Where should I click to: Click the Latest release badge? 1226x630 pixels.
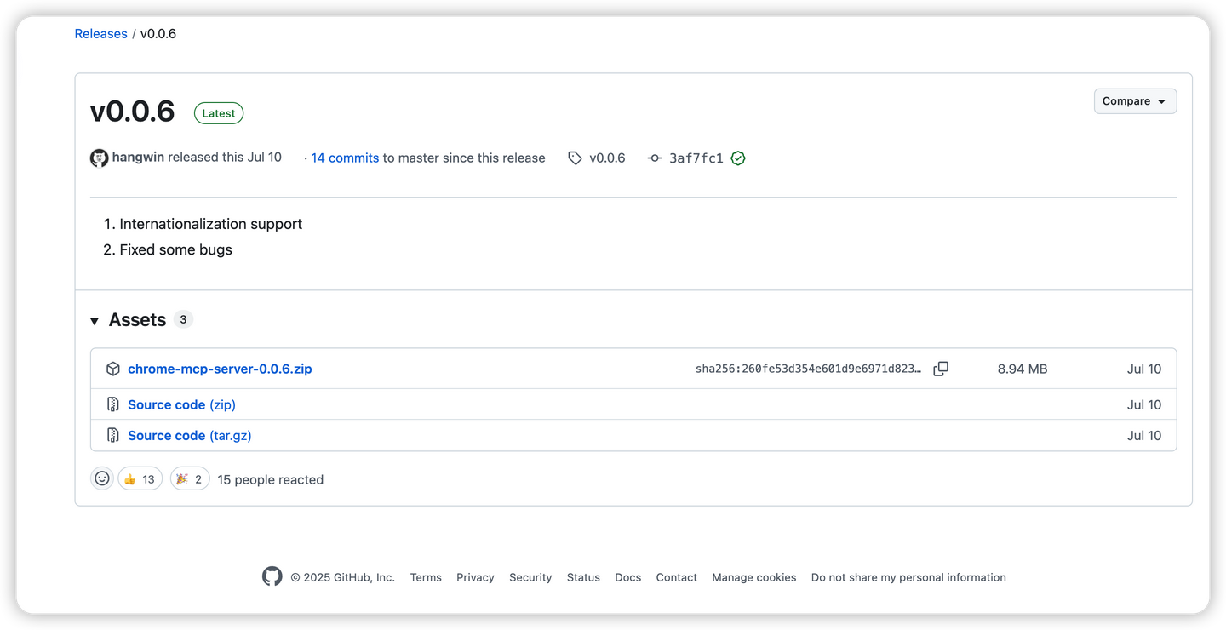218,112
